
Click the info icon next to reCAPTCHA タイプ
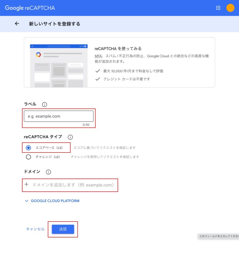pos(70,137)
